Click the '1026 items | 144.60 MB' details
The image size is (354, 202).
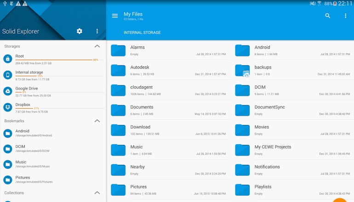[146, 94]
